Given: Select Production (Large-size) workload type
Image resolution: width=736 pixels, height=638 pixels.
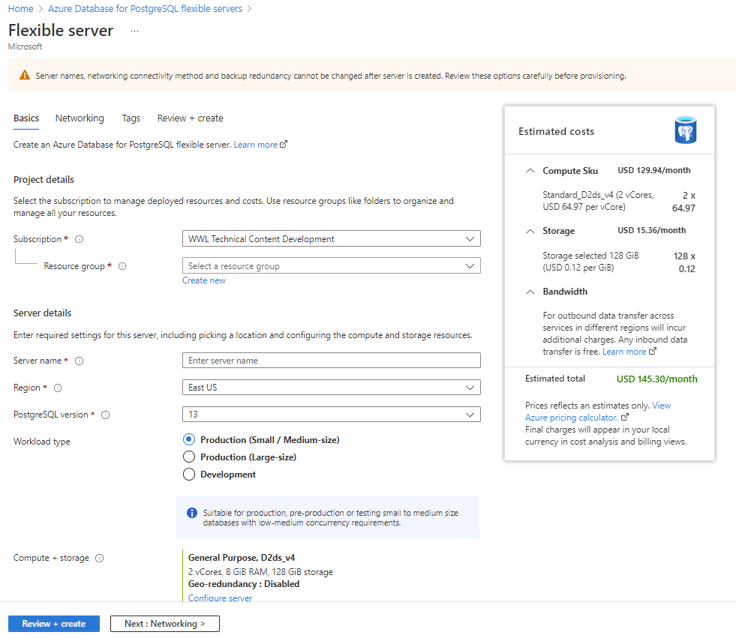Looking at the screenshot, I should [189, 458].
